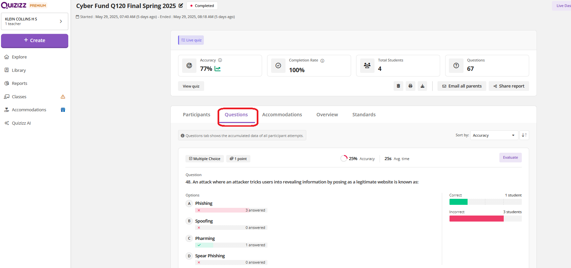Click the edit title pencil icon
Viewport: 571px width, 268px height.
(x=181, y=6)
